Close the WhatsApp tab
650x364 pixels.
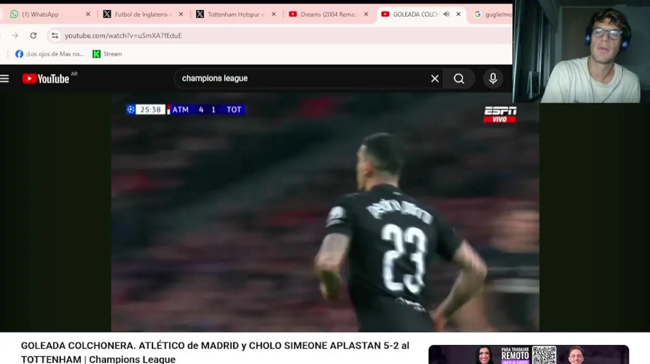tap(88, 14)
